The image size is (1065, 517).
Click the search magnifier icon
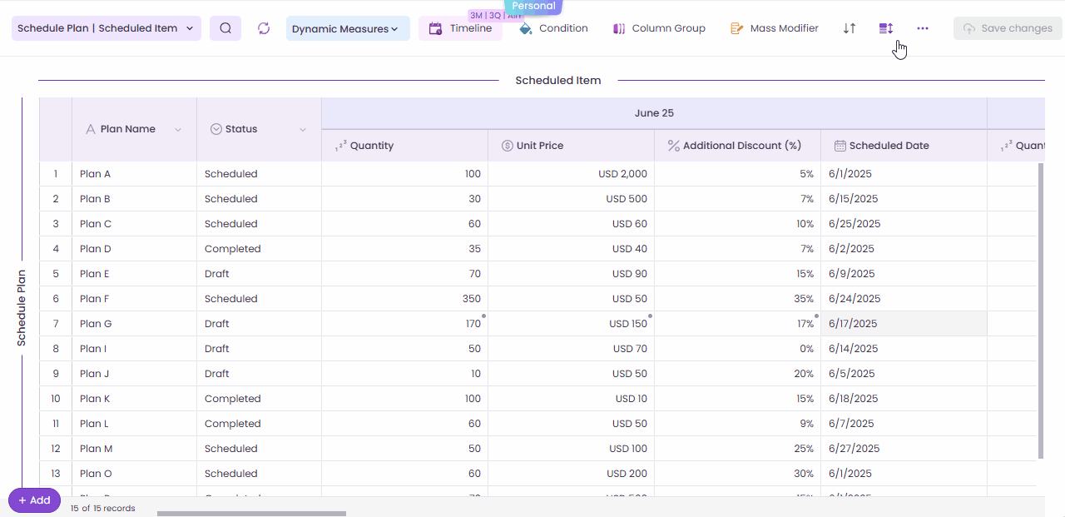point(225,28)
